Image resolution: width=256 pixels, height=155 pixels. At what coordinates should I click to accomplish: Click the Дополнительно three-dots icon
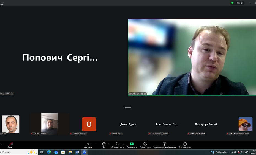pyautogui.click(x=185, y=144)
